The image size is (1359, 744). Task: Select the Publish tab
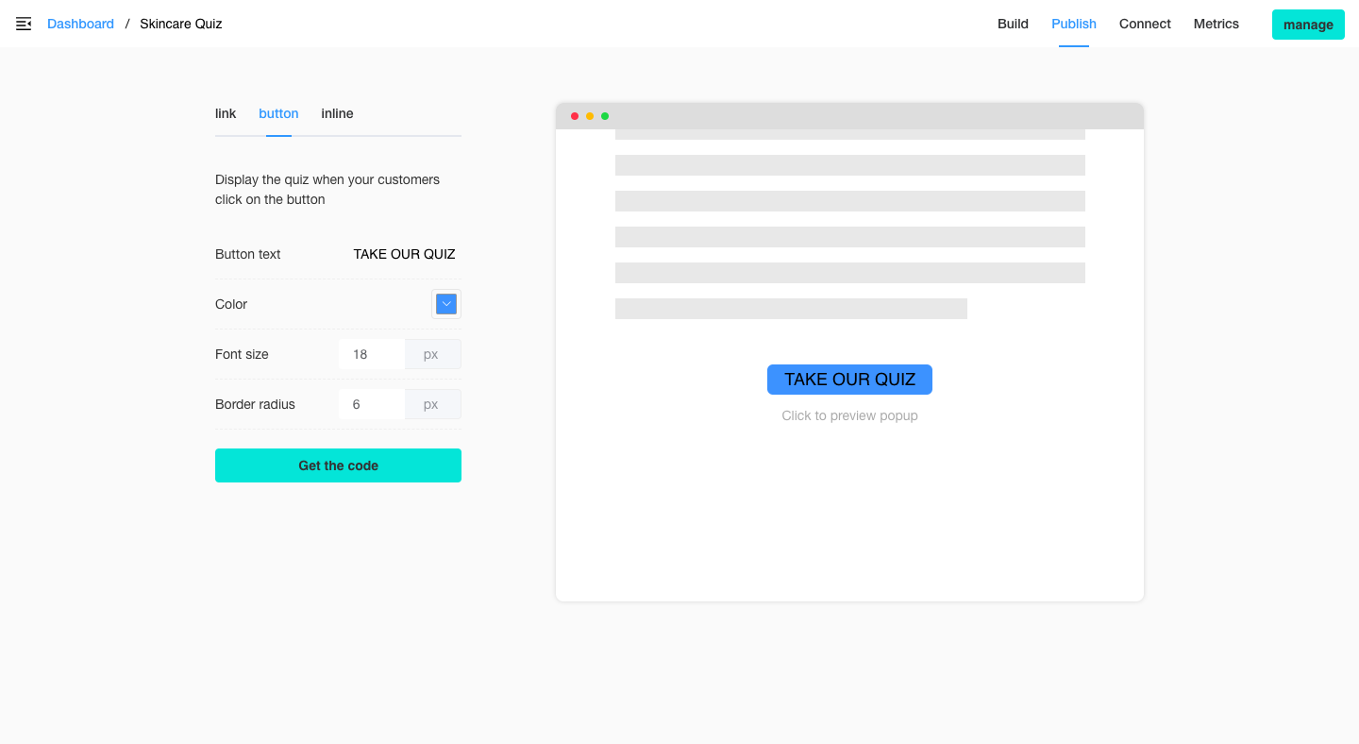pyautogui.click(x=1074, y=24)
